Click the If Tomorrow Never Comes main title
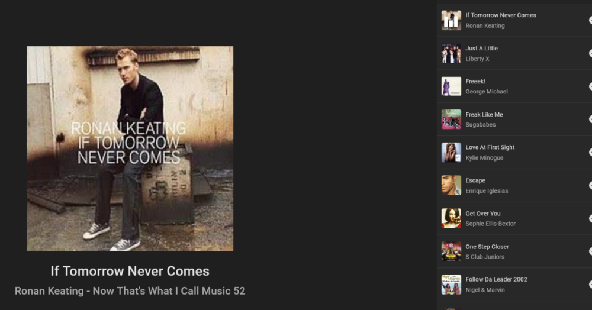Screen dimensions: 592x310 tap(130, 271)
